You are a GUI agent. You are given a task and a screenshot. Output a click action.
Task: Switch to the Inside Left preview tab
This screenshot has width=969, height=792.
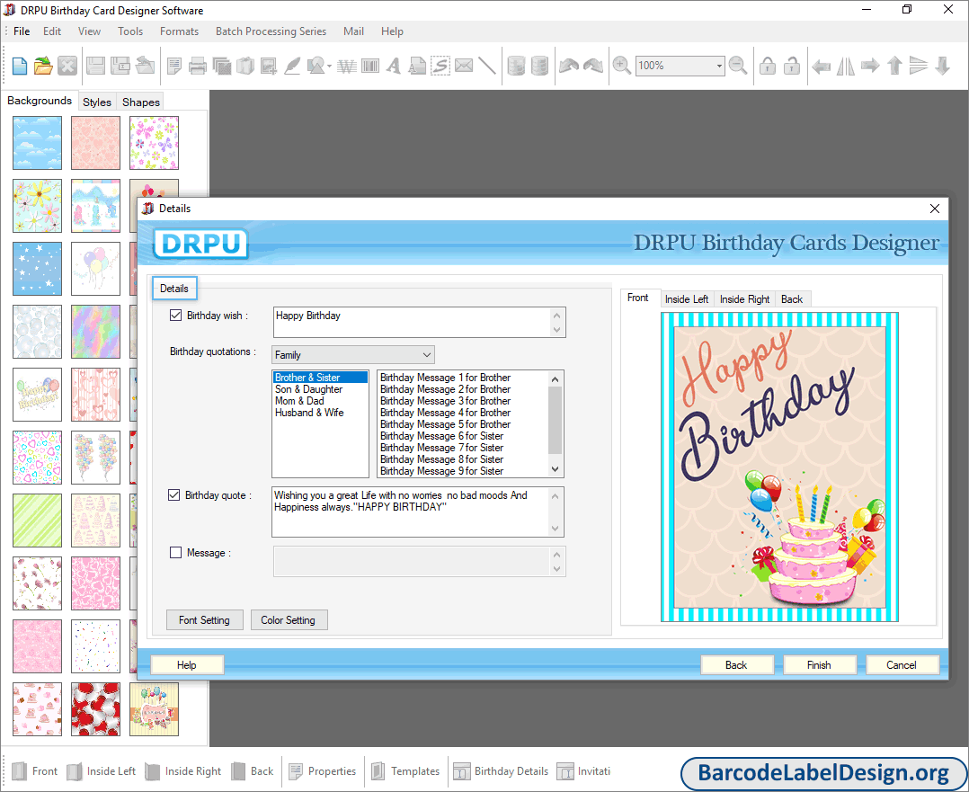[687, 299]
